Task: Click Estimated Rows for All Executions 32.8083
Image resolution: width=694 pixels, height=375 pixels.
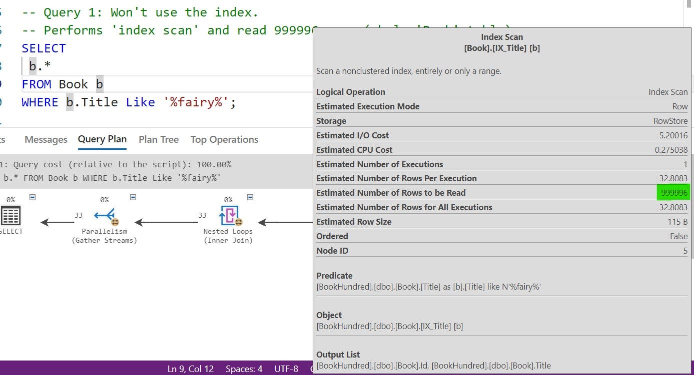Action: (673, 207)
